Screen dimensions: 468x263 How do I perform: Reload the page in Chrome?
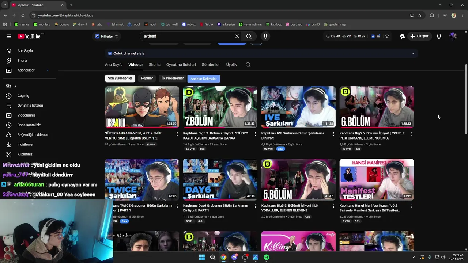[x=23, y=15]
